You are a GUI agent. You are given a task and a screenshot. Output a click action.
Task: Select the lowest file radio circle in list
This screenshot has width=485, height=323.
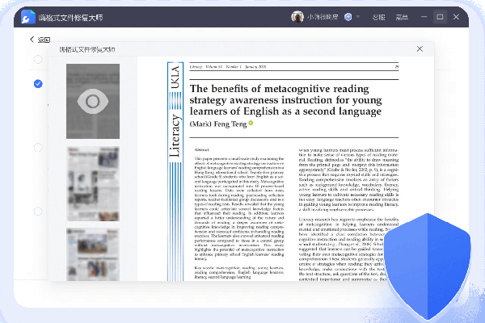[x=38, y=212]
